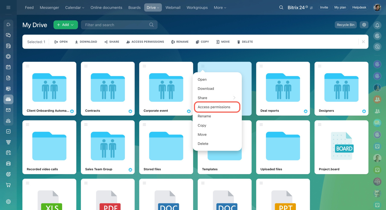Open the More dropdown in top navigation
Screen dimensions: 386x210
[x=220, y=8]
